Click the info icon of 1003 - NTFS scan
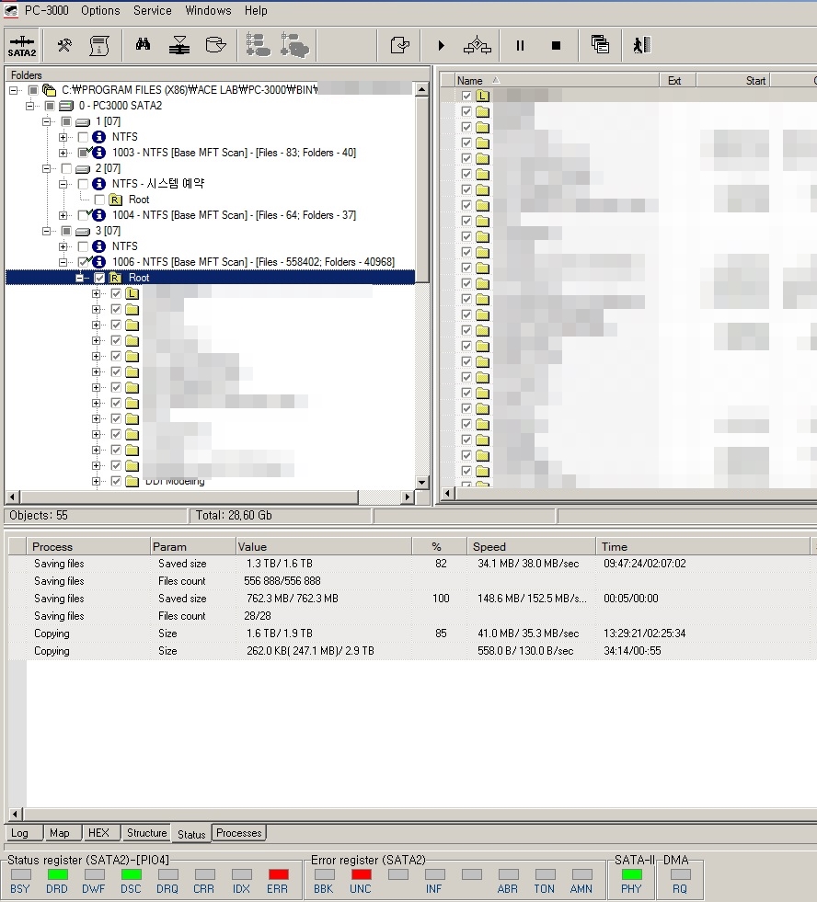Image resolution: width=817 pixels, height=902 pixels. 98,153
